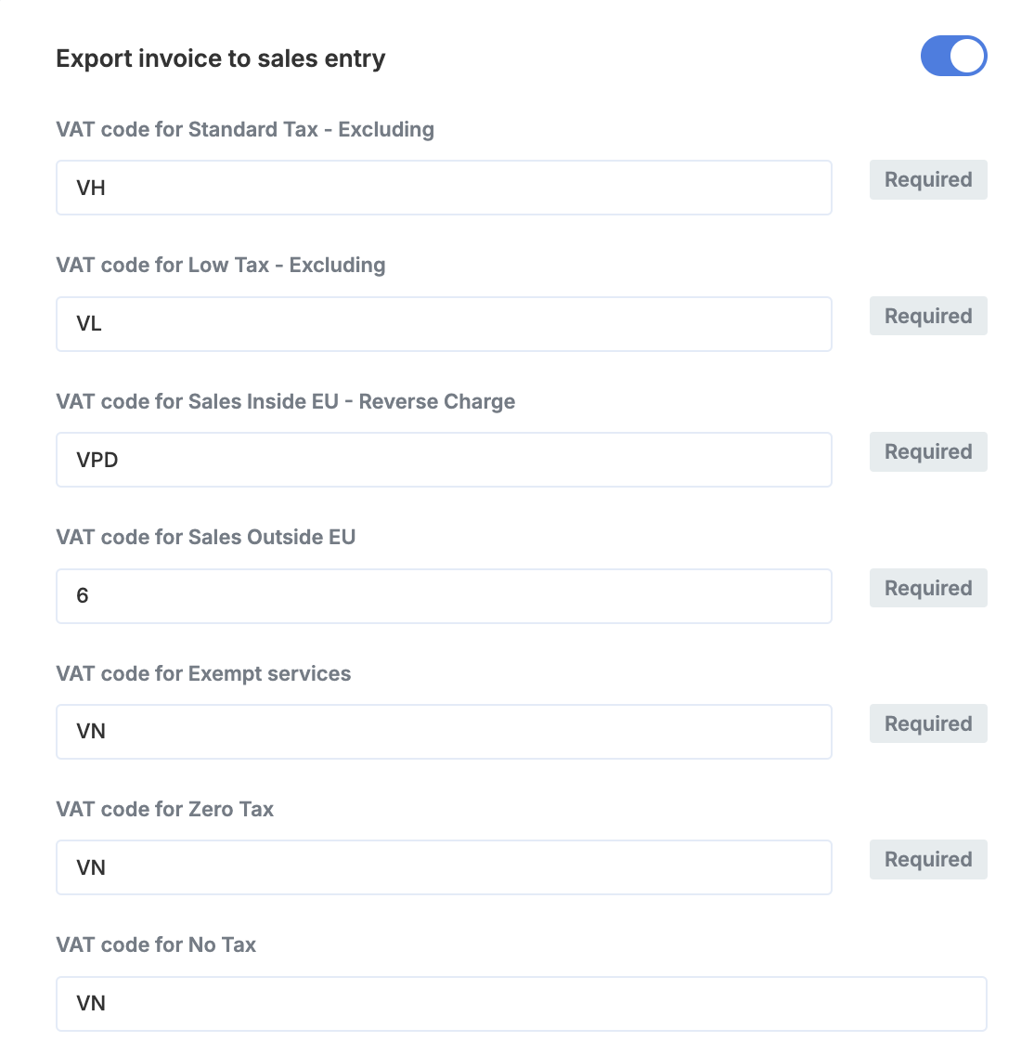The width and height of the screenshot is (1034, 1055).
Task: Select the Sales Inside EU Reverse Charge field
Action: click(x=444, y=460)
